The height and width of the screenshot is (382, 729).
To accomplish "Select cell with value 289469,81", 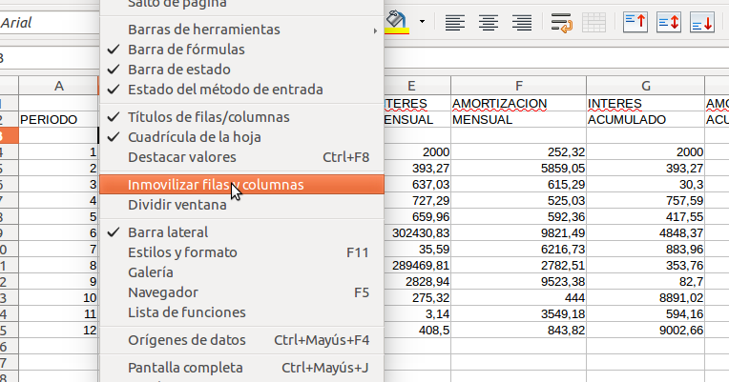I will (x=417, y=266).
